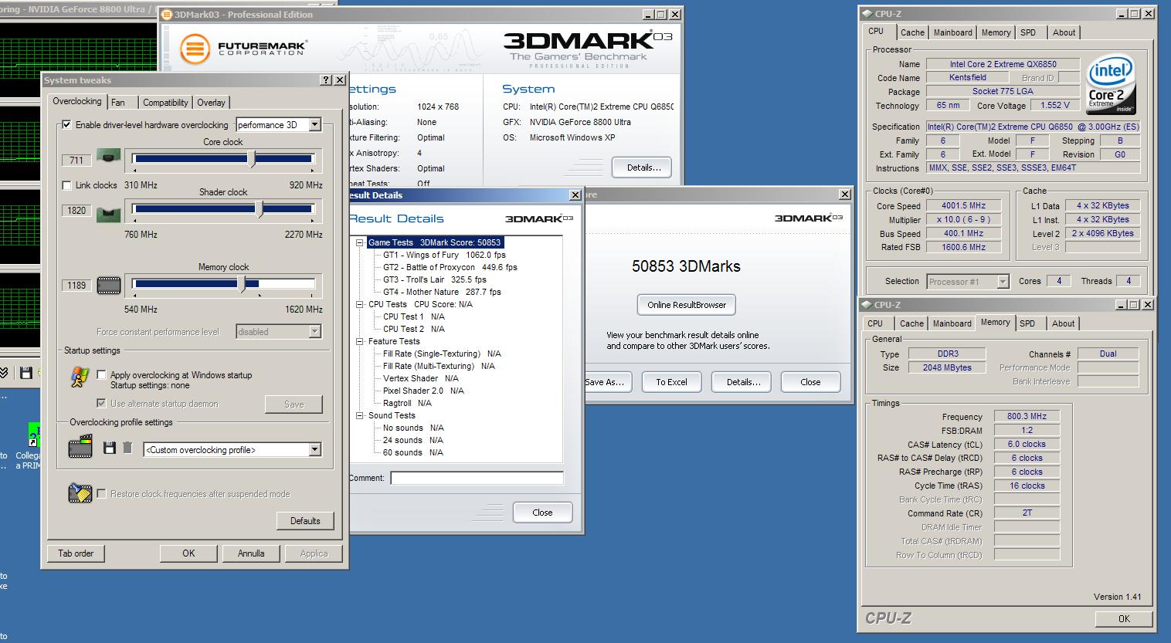Open the Custom overclocking profile dropdown
Image resolution: width=1171 pixels, height=643 pixels.
pyautogui.click(x=314, y=450)
